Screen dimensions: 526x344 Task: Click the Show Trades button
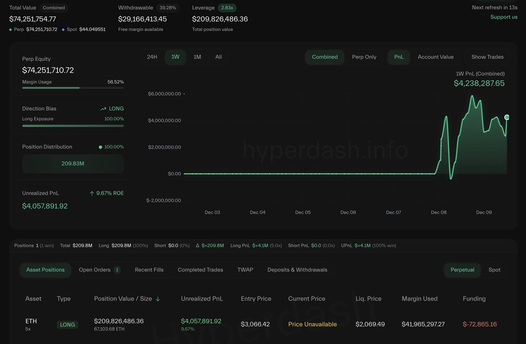pyautogui.click(x=487, y=57)
